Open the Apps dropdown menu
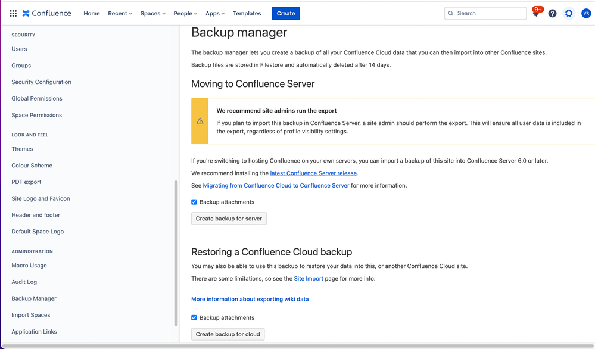Viewport: 595px width, 349px height. (215, 13)
